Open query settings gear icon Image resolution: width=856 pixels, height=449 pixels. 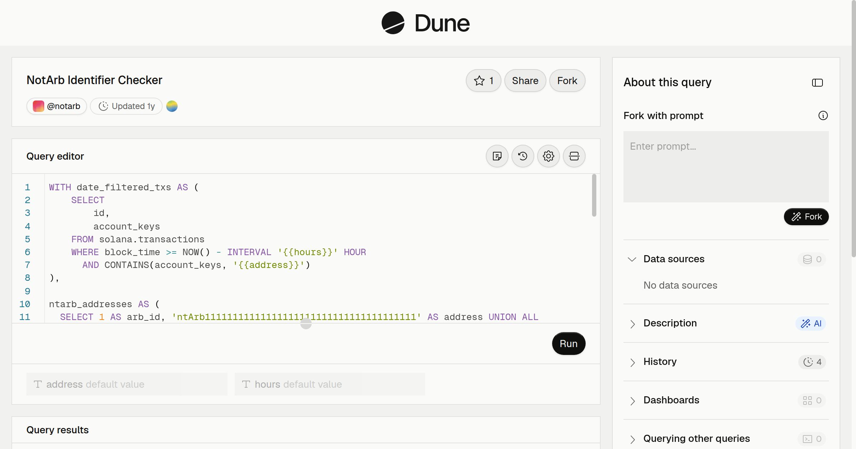click(549, 156)
